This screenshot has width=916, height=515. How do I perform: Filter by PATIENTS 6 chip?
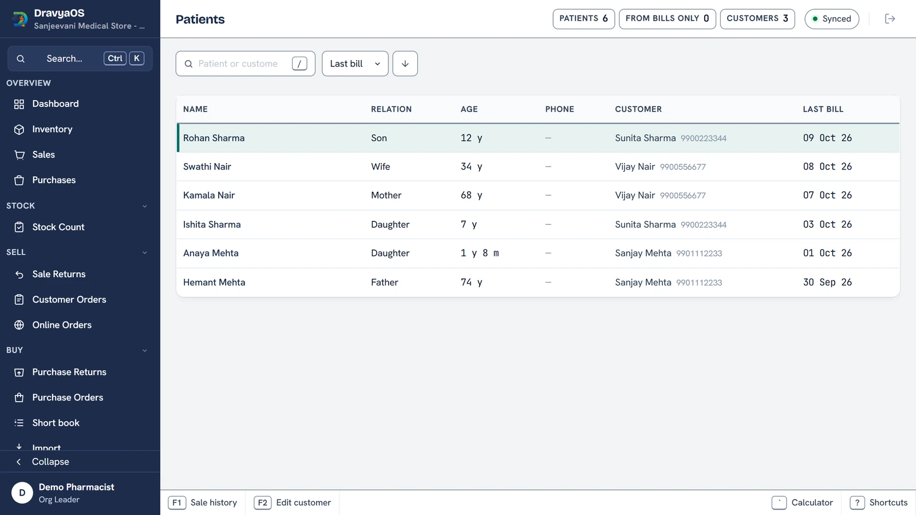pyautogui.click(x=583, y=19)
